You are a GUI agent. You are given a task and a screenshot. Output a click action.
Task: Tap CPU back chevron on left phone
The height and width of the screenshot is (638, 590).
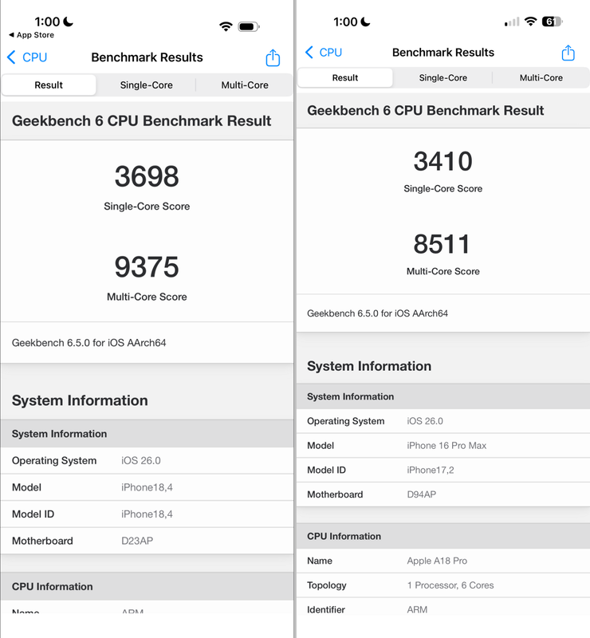click(11, 57)
